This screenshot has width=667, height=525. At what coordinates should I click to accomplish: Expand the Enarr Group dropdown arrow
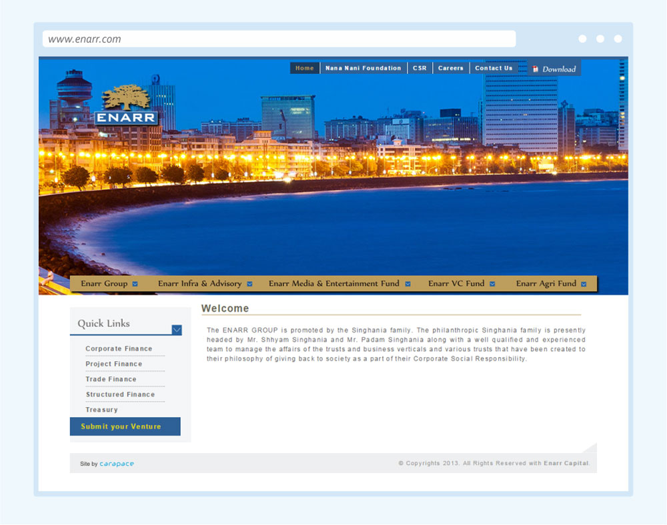tap(135, 284)
